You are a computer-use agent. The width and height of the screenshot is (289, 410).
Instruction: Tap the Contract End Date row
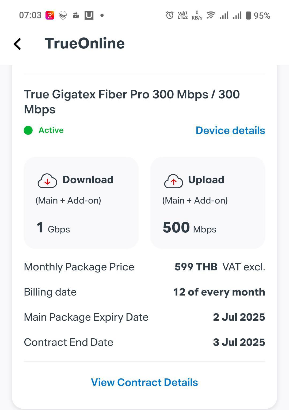[x=144, y=342]
